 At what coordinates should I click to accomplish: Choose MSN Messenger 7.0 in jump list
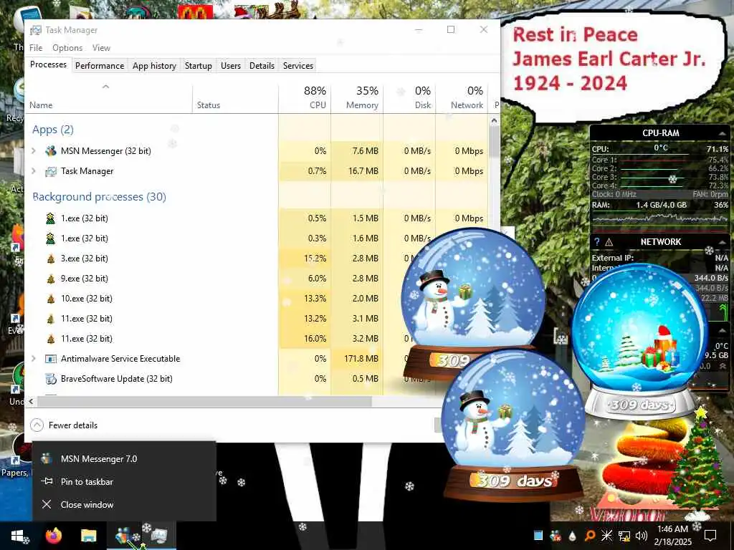tap(124, 459)
